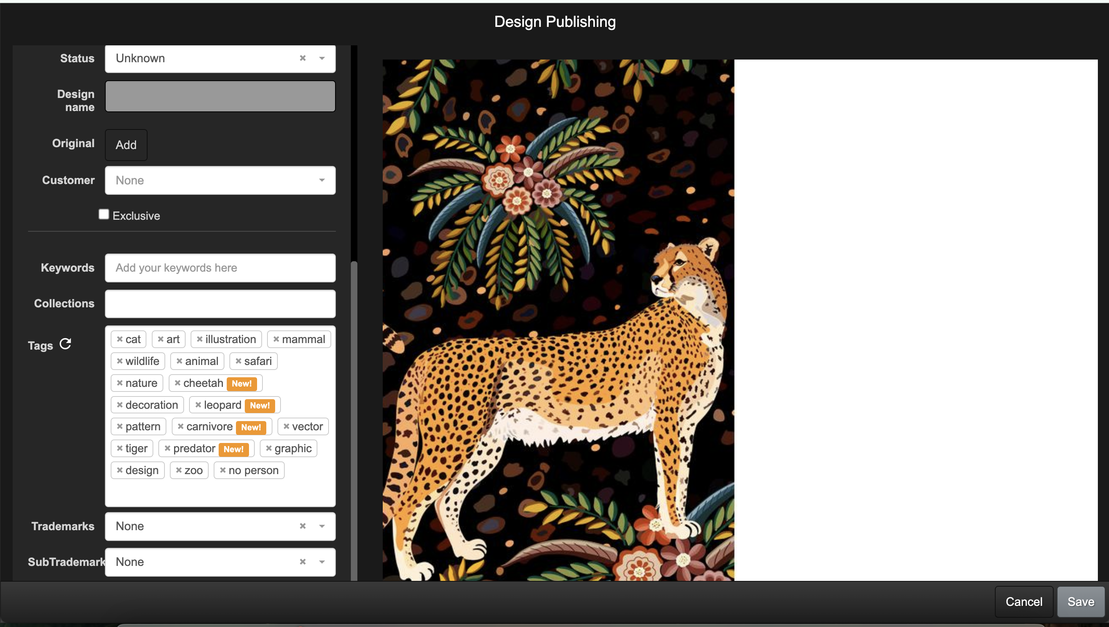Viewport: 1109px width, 627px height.
Task: Clear the SubTrademark value with x
Action: click(x=303, y=562)
